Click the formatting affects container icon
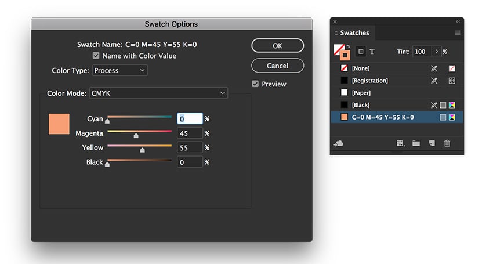Viewport: 493px width, 264px height. (x=361, y=52)
